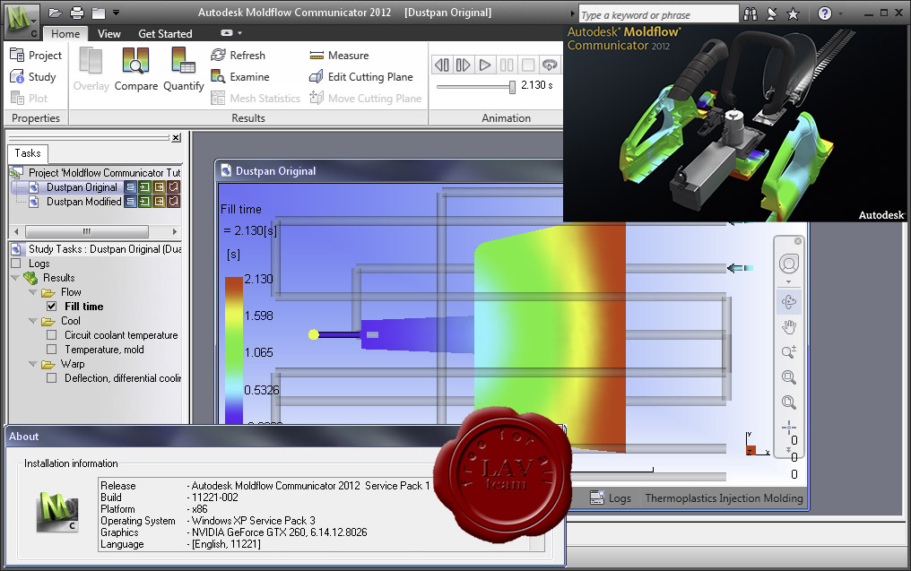911x571 pixels.
Task: Open quick access toolbar customize dropdown
Action: 117,13
